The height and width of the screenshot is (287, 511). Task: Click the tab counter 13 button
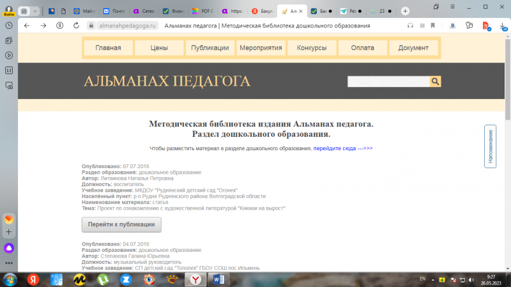[24, 11]
